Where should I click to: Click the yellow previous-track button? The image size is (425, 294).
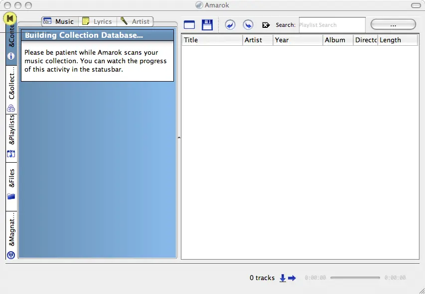tap(10, 18)
